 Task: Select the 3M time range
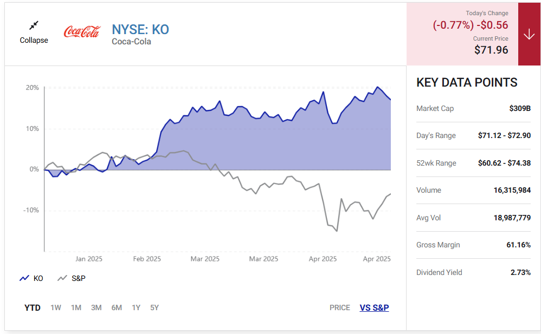click(96, 308)
